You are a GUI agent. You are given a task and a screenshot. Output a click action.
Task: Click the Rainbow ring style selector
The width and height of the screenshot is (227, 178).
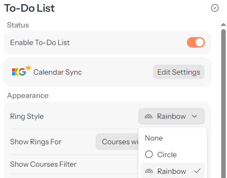172,116
